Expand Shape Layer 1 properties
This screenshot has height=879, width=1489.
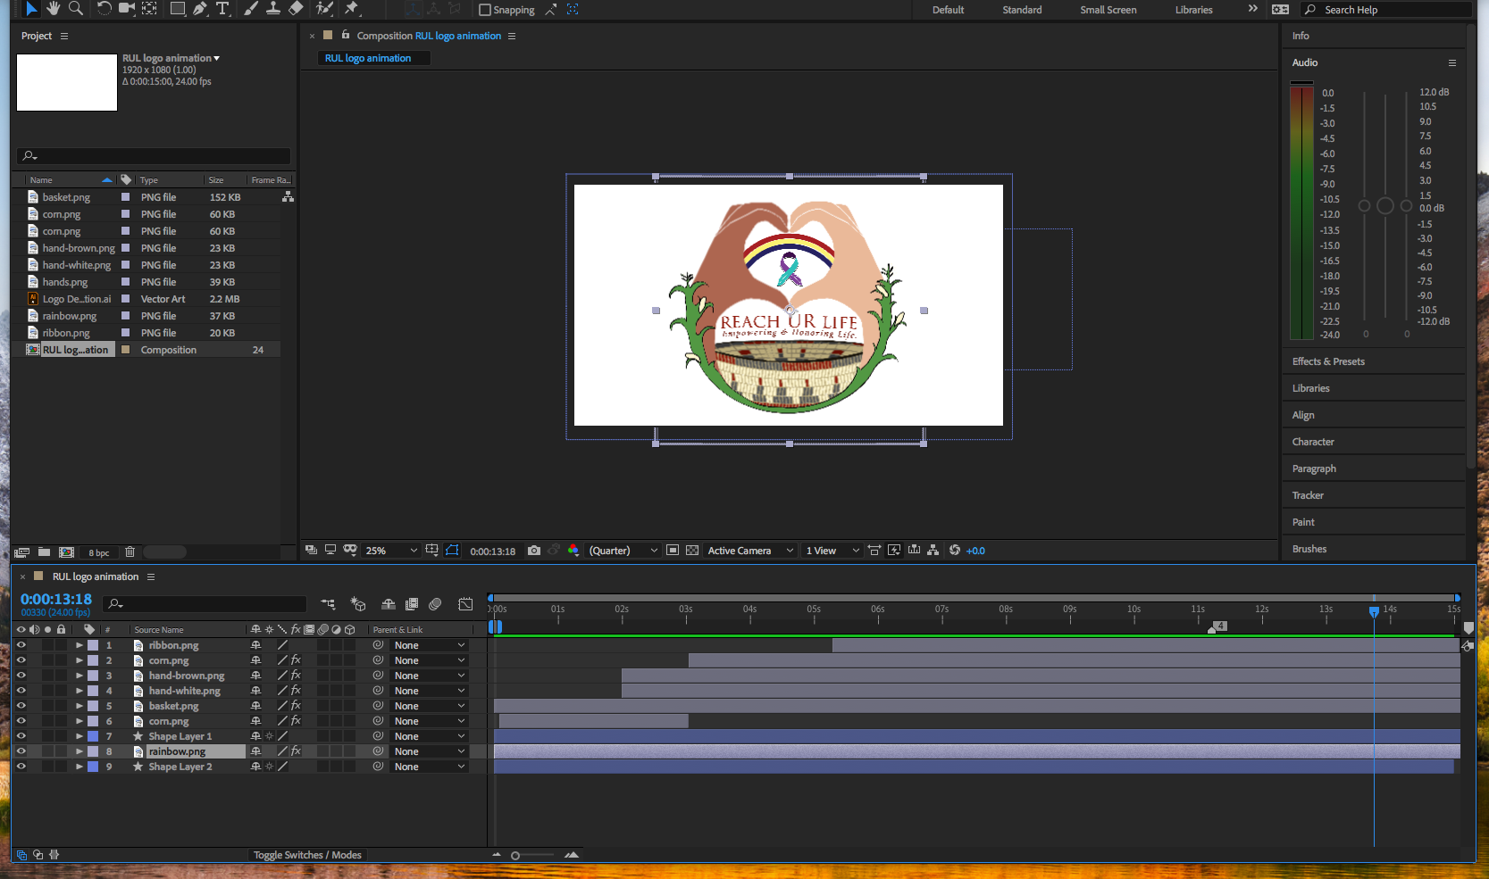tap(79, 736)
